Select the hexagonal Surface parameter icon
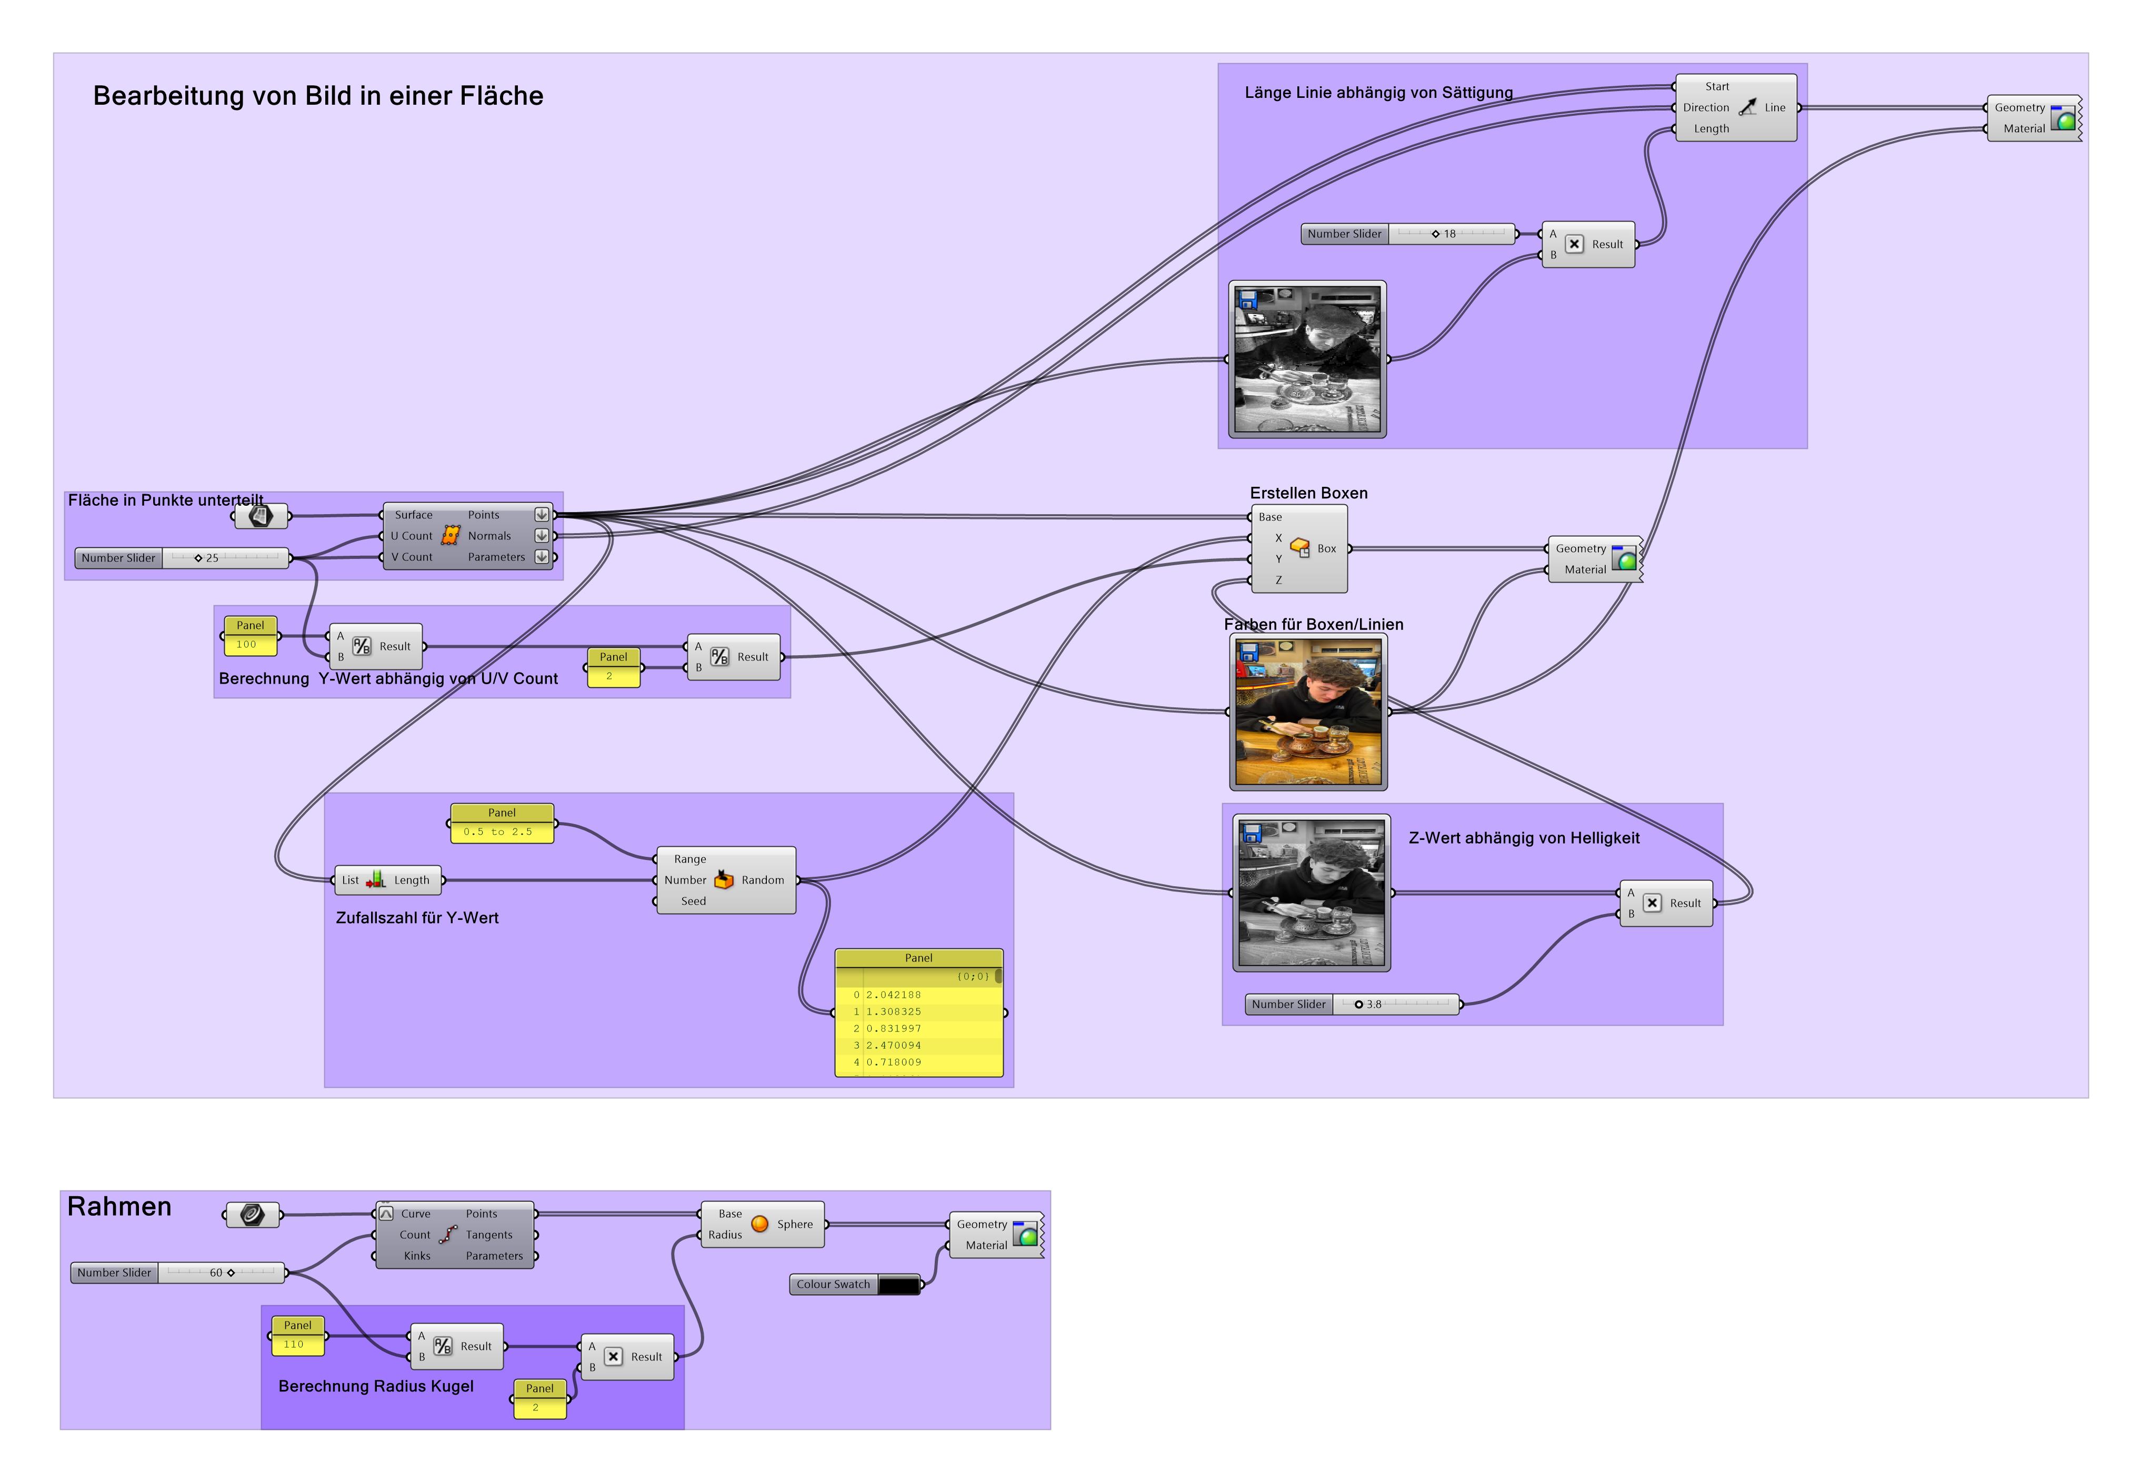2140x1482 pixels. point(261,516)
